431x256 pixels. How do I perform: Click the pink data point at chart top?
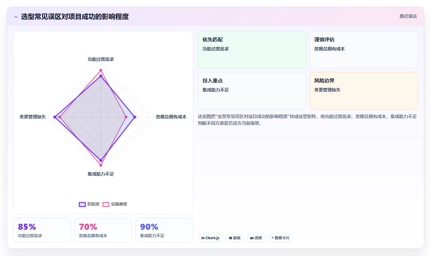(x=101, y=70)
